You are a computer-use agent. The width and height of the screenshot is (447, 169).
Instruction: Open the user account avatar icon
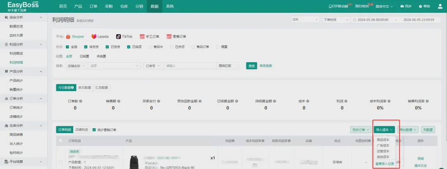440,6
